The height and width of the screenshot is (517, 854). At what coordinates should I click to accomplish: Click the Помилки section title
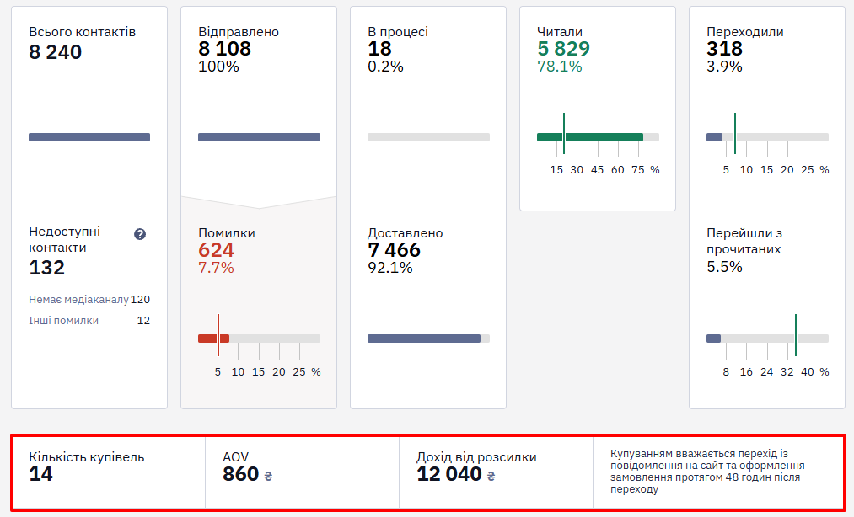pos(227,233)
